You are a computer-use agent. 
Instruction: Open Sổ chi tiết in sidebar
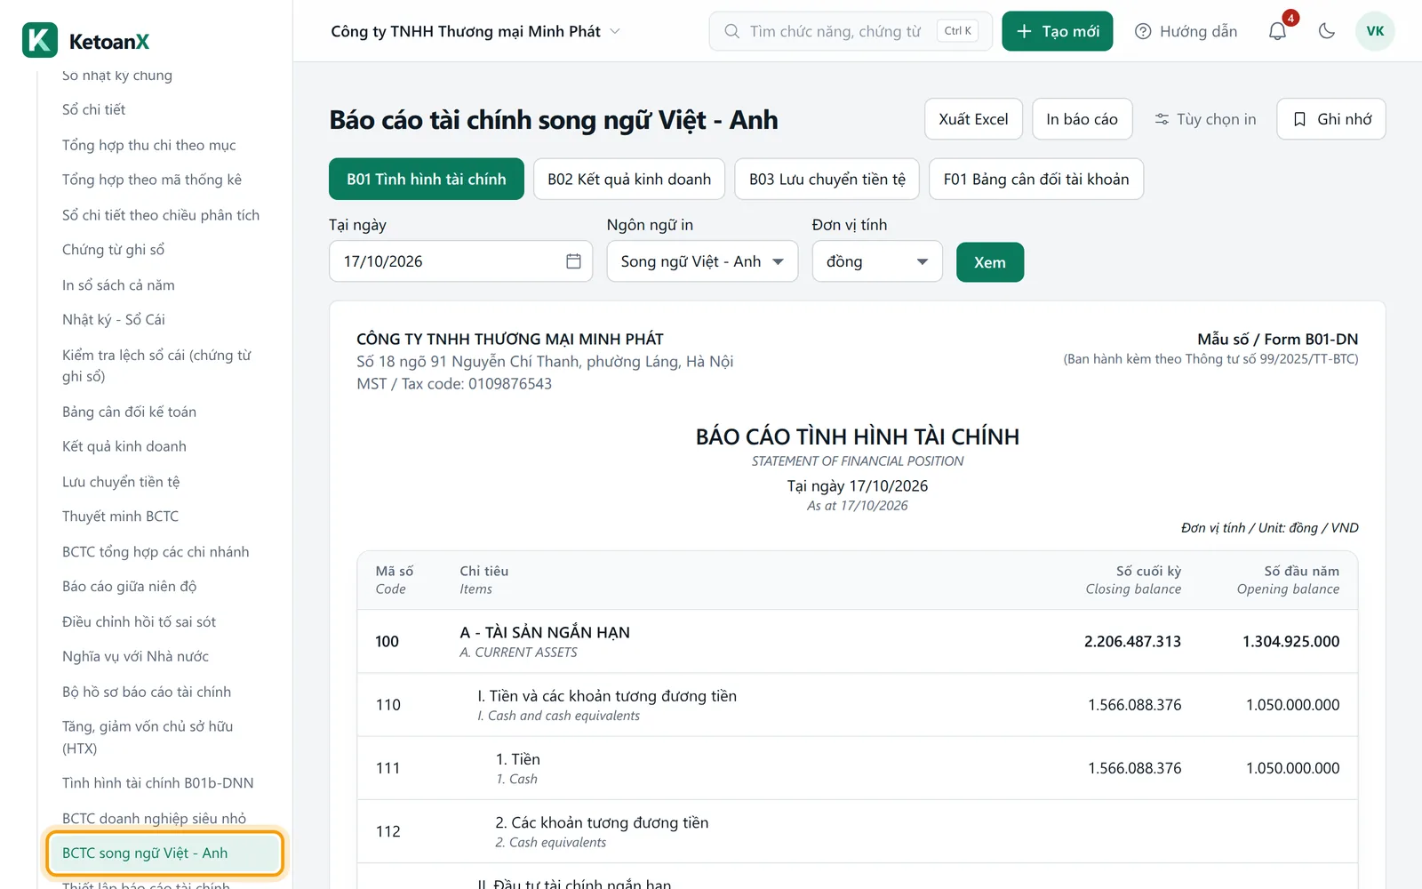tap(93, 109)
